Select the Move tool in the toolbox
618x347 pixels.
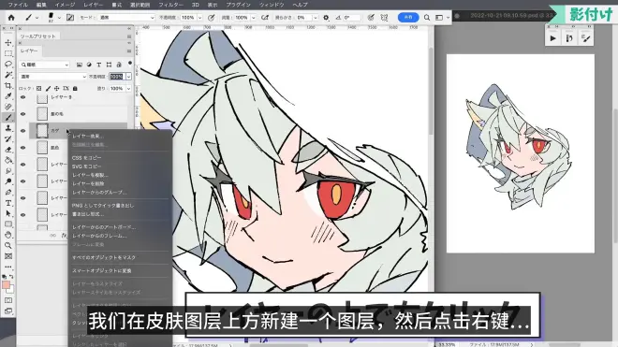pyautogui.click(x=7, y=42)
